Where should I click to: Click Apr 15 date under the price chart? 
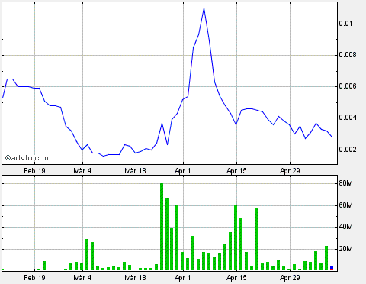coord(236,171)
